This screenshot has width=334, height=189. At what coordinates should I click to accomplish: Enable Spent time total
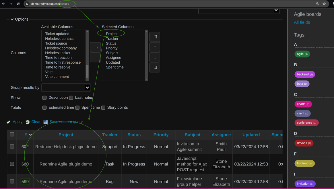(77, 108)
